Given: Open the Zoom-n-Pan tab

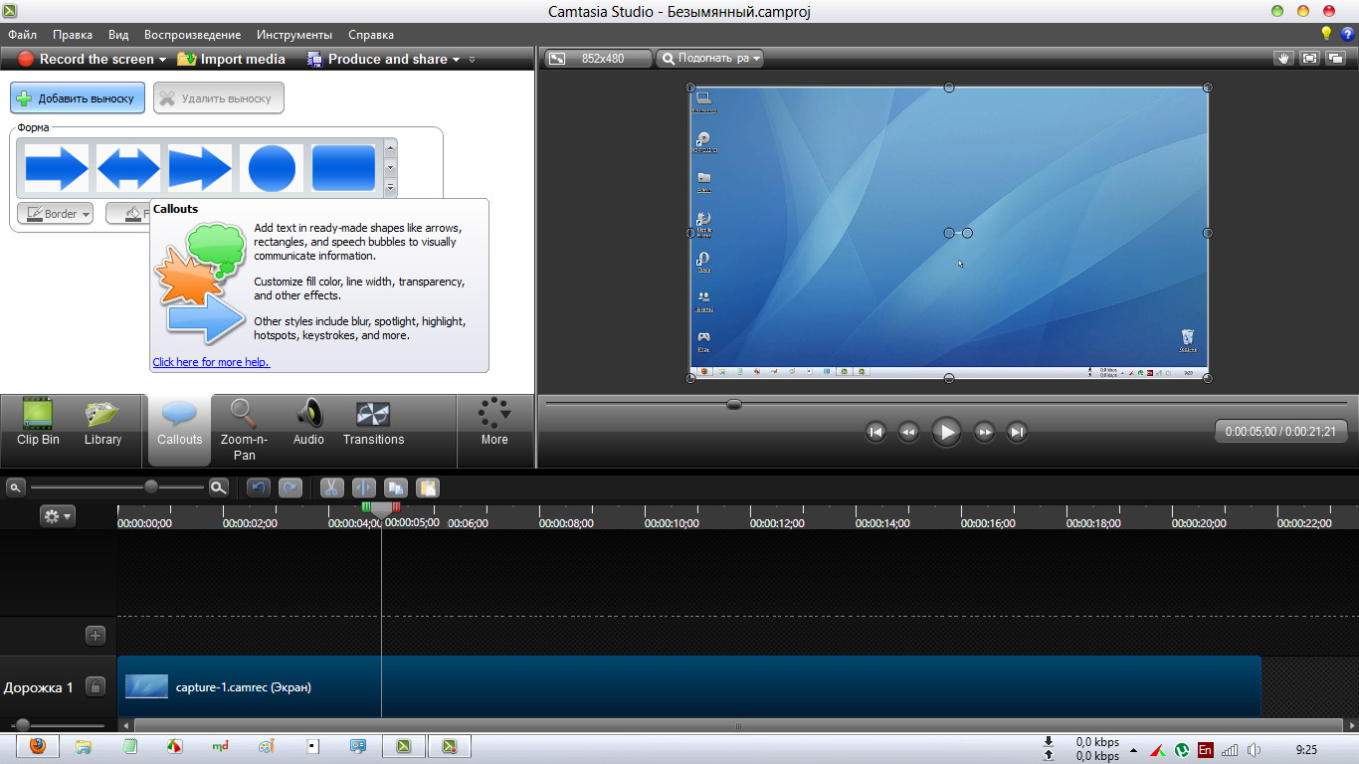Looking at the screenshot, I should (x=244, y=430).
